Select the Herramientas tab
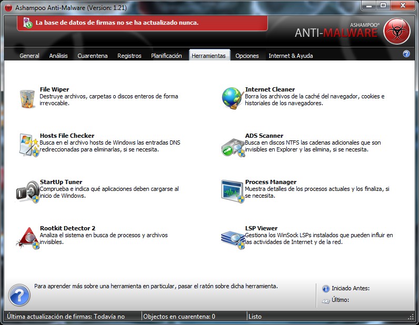Viewport: 419px width, 325px height. click(x=209, y=55)
